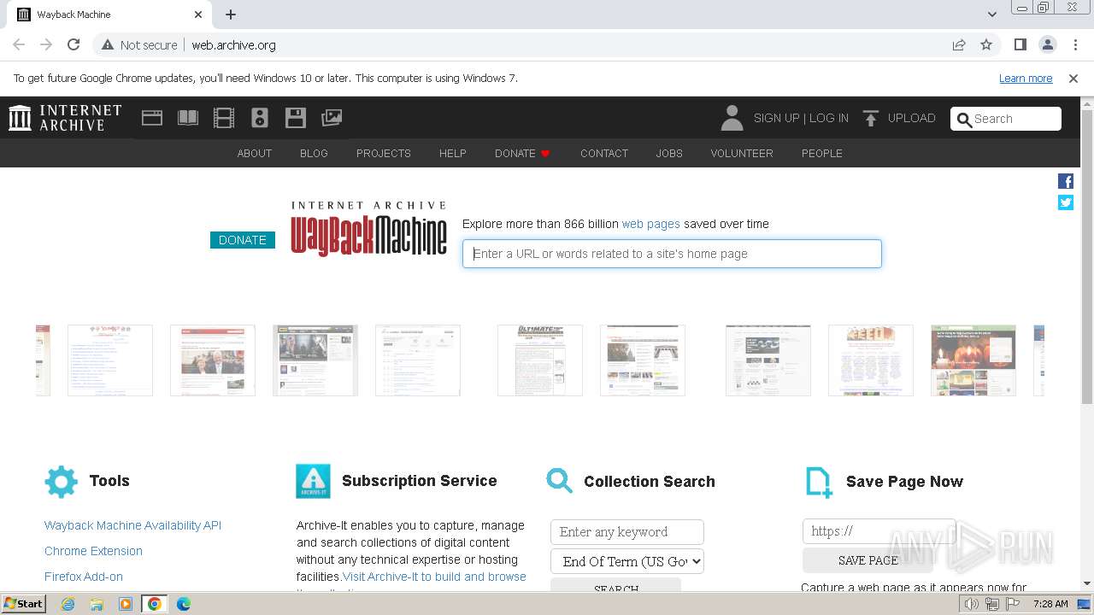1094x615 pixels.
Task: Open the HELP menu item
Action: point(453,154)
